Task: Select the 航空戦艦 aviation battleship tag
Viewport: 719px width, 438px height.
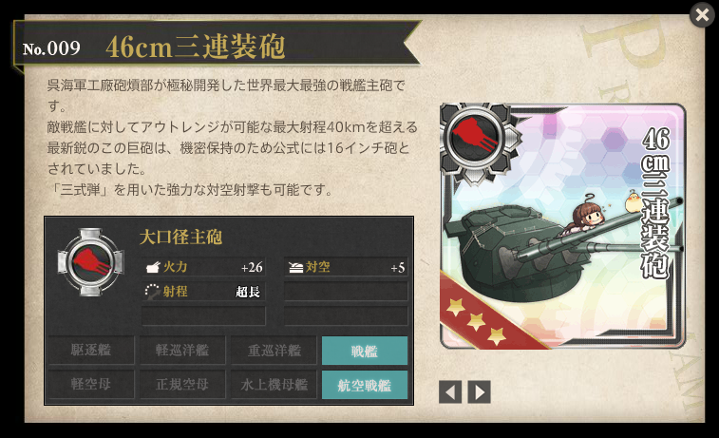Action: [x=365, y=385]
